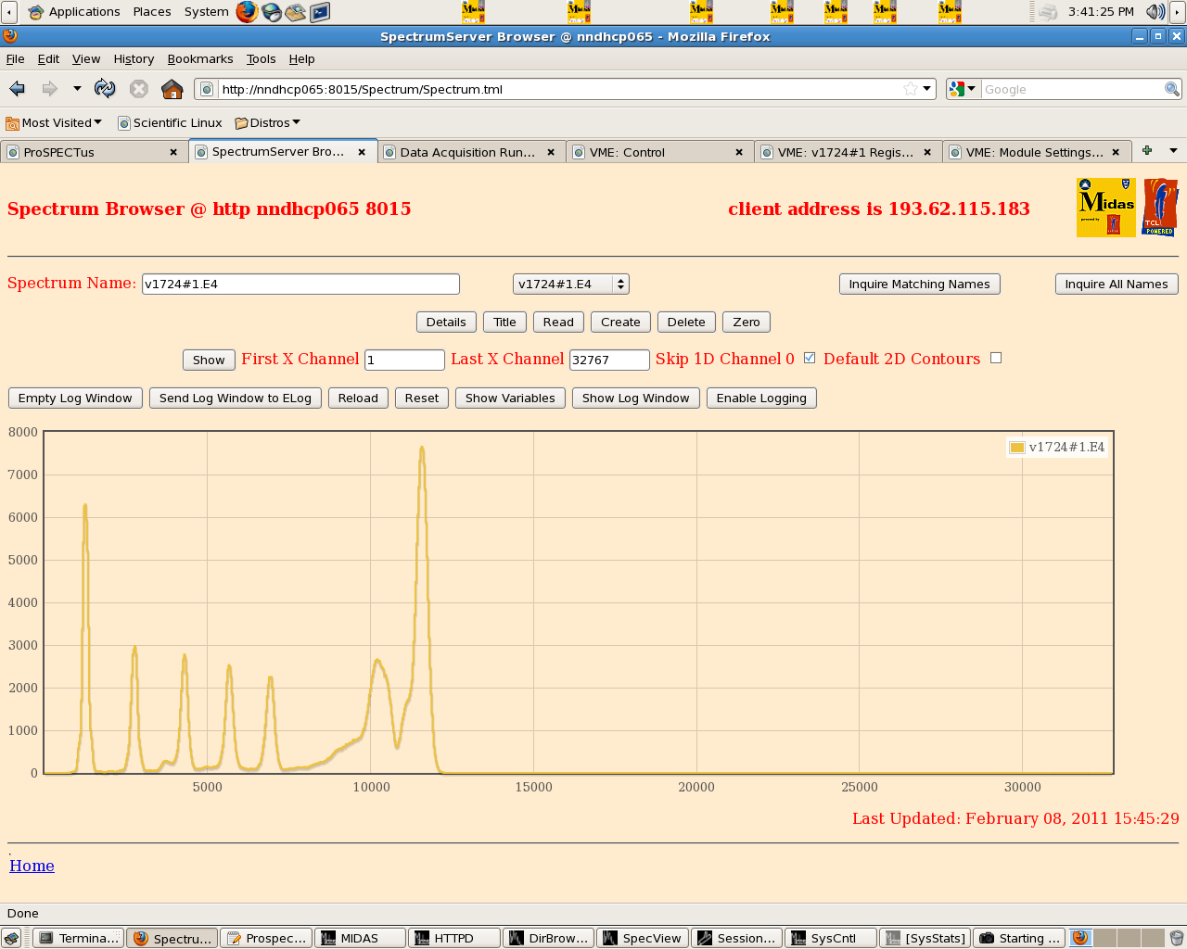The height and width of the screenshot is (949, 1187).
Task: Open the Tools menu
Action: click(262, 58)
